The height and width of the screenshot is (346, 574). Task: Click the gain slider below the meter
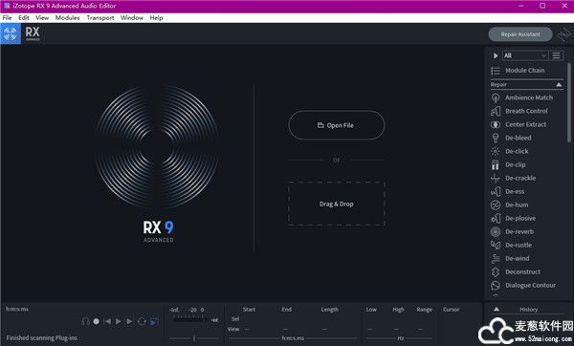[x=194, y=338]
